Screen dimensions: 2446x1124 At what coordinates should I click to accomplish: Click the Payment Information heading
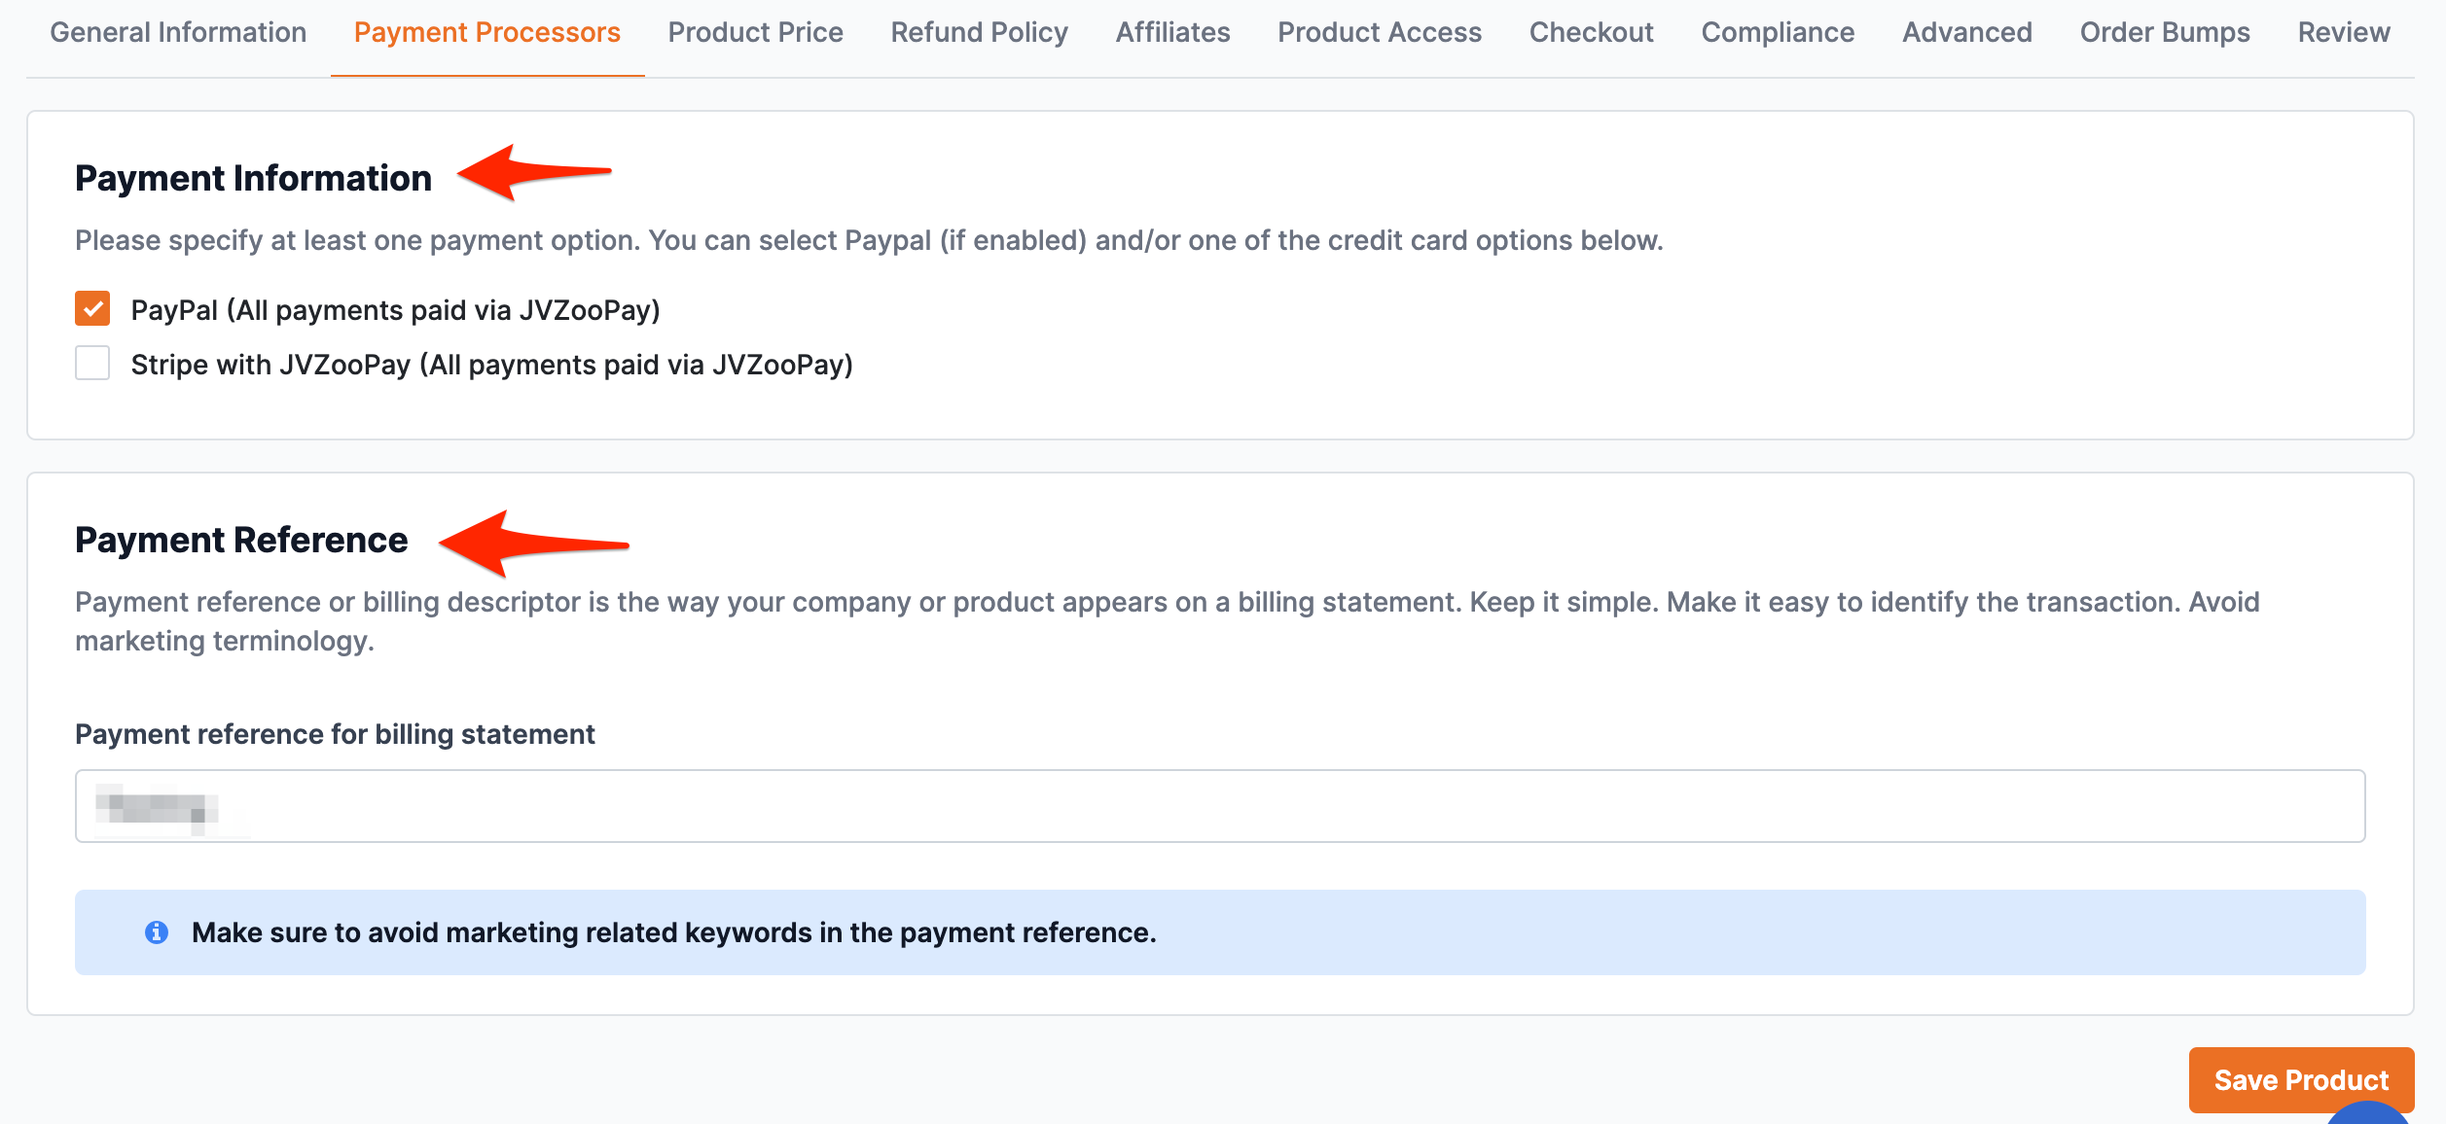tap(253, 178)
